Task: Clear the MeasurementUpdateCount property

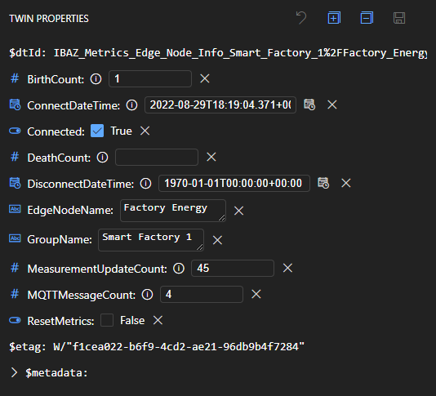Action: [287, 269]
